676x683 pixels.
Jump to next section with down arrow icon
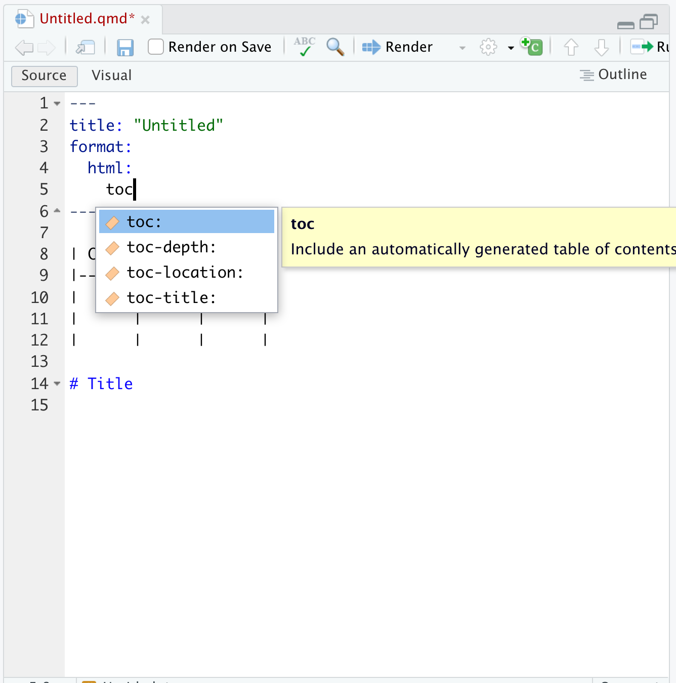[x=601, y=47]
